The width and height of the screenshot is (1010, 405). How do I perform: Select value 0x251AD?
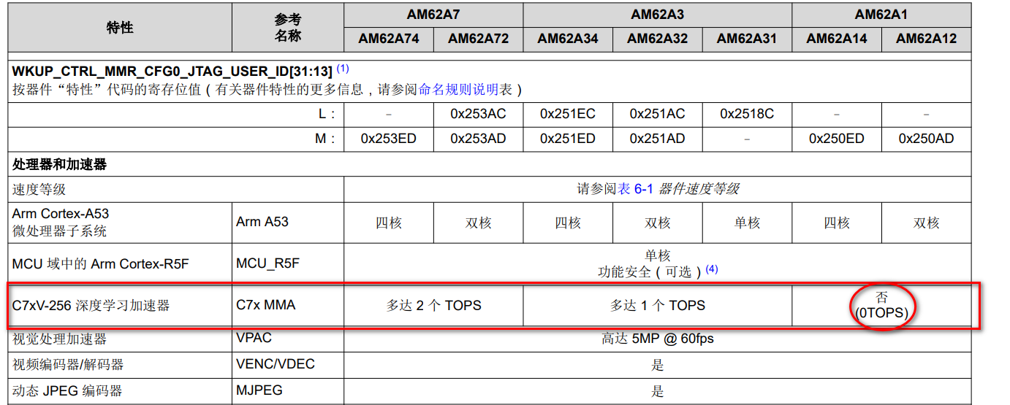(x=657, y=138)
